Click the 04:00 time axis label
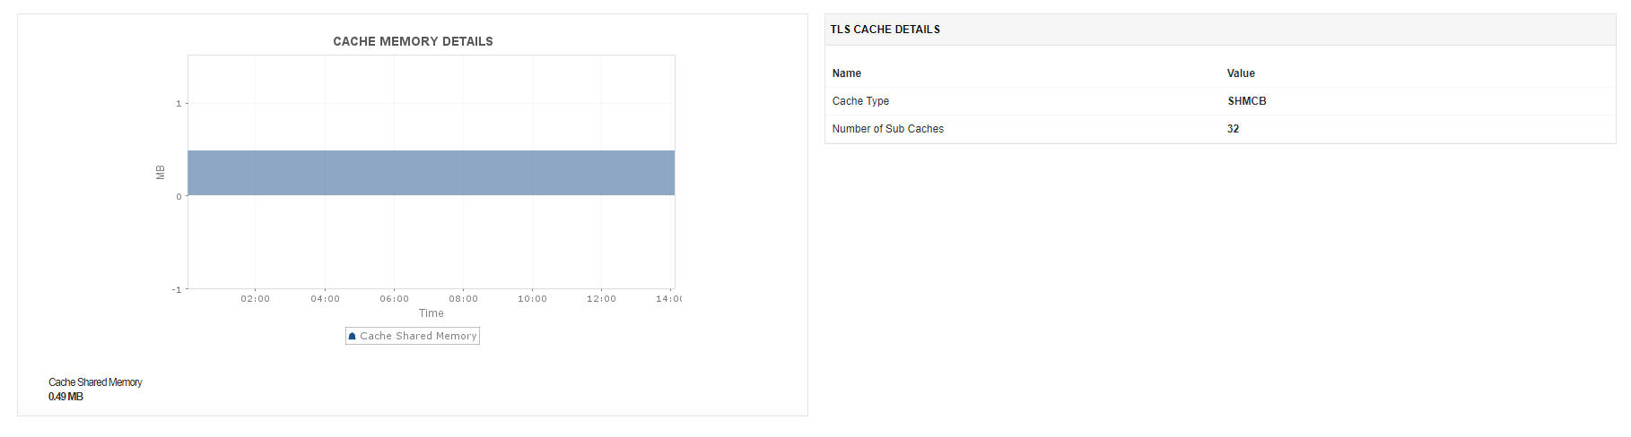The height and width of the screenshot is (437, 1631). 325,299
